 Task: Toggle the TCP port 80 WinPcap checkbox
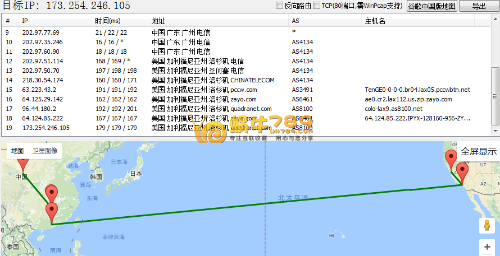[x=316, y=6]
